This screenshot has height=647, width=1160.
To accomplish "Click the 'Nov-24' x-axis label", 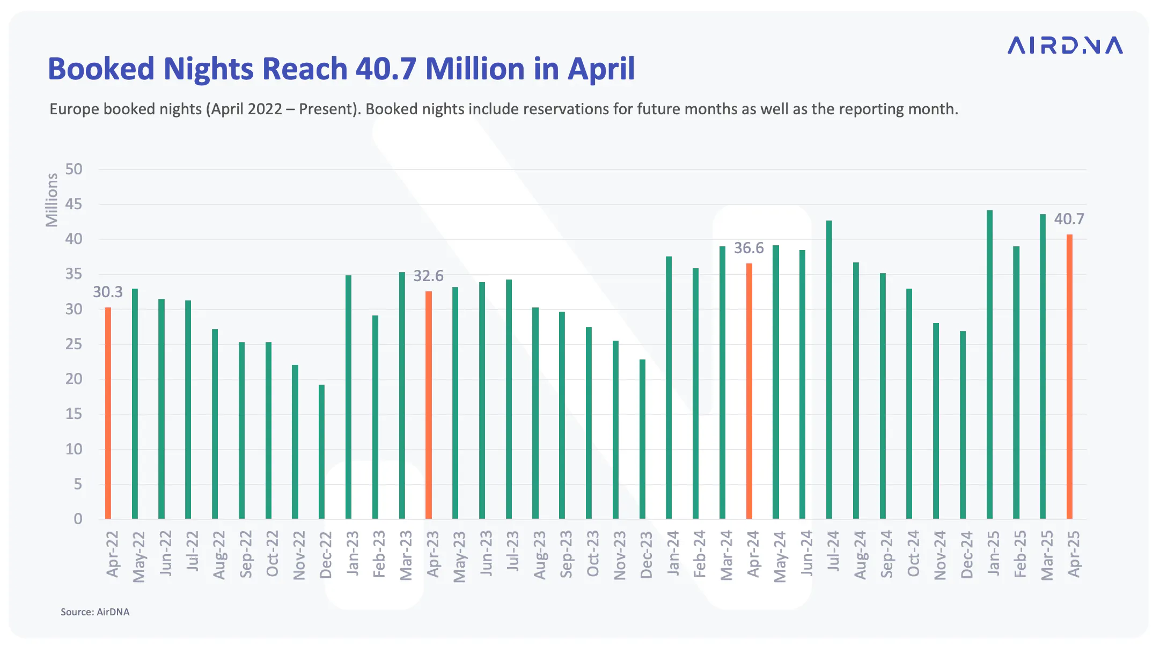I will [x=939, y=555].
